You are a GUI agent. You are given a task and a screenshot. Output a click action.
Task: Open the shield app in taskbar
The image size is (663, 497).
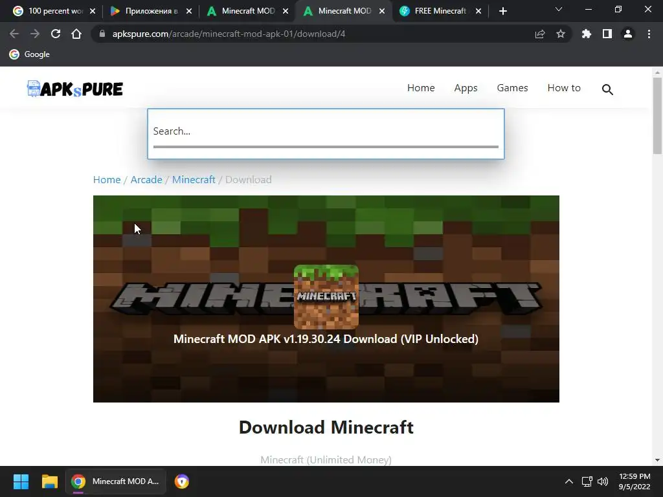[x=182, y=481]
